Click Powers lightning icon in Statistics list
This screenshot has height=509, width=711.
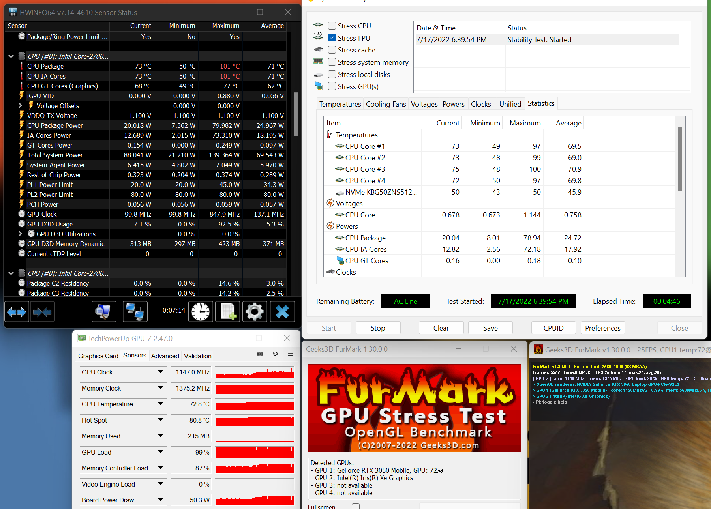(330, 226)
